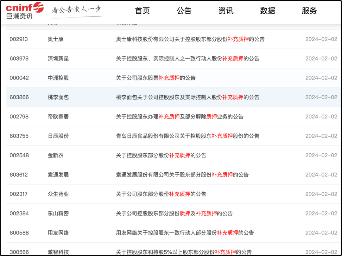Select the 服务 navigation item
Screen dimensions: 342x256
pos(309,11)
